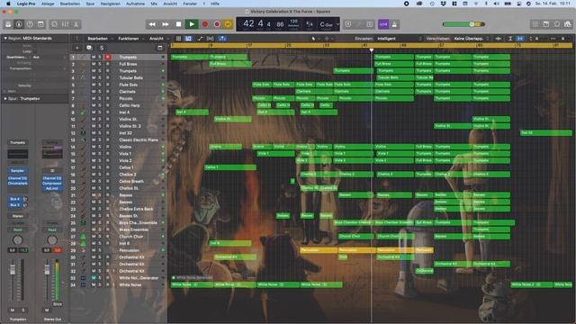576x324 pixels.
Task: Open the Ansicht dropdown in tracks area
Action: pyautogui.click(x=158, y=38)
